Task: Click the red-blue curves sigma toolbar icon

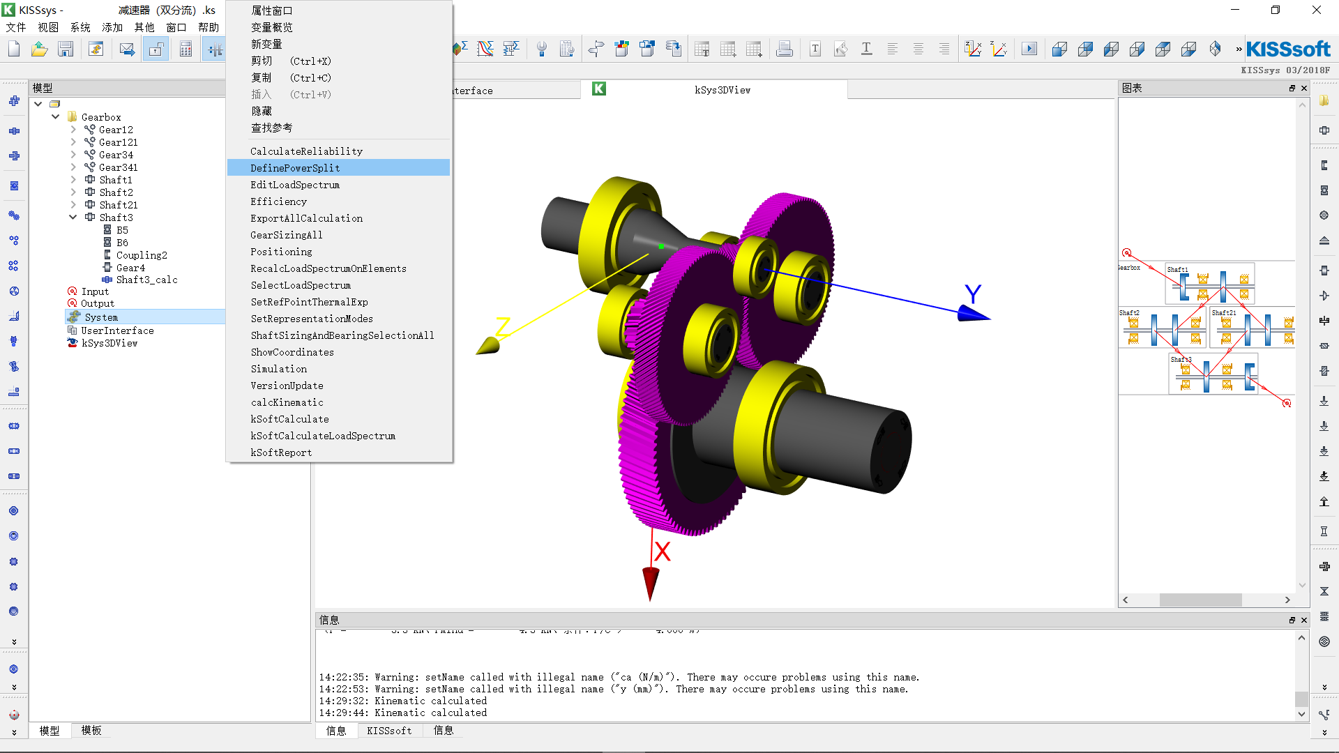Action: click(485, 49)
